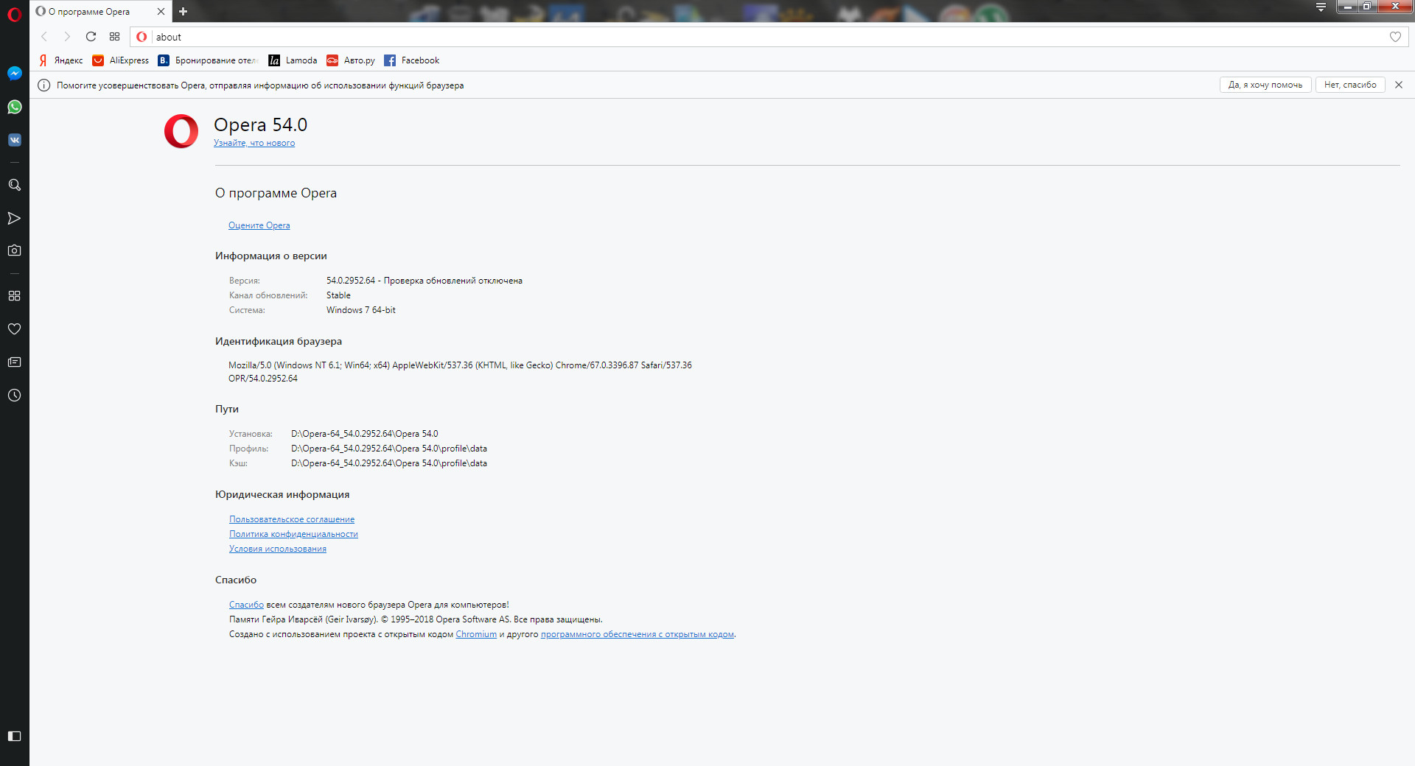Take a snapshot with the camera icon

coord(14,250)
